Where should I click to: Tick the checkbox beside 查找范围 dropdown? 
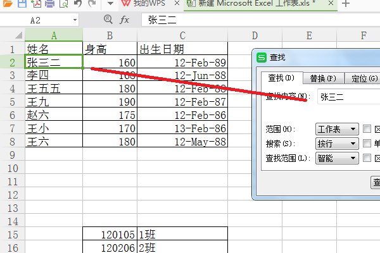367,158
